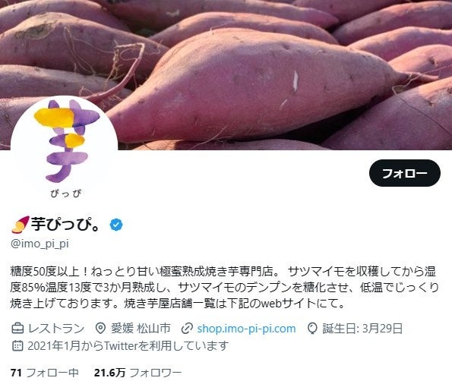
Task: Click the フォロー follow button
Action: pos(405,173)
